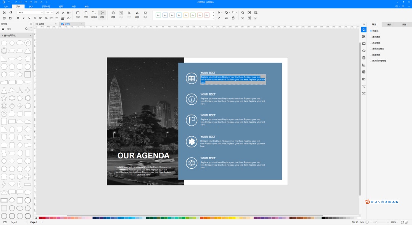Open the layers panel icon in right sidebar
Image resolution: width=412 pixels, height=225 pixels.
[x=364, y=51]
